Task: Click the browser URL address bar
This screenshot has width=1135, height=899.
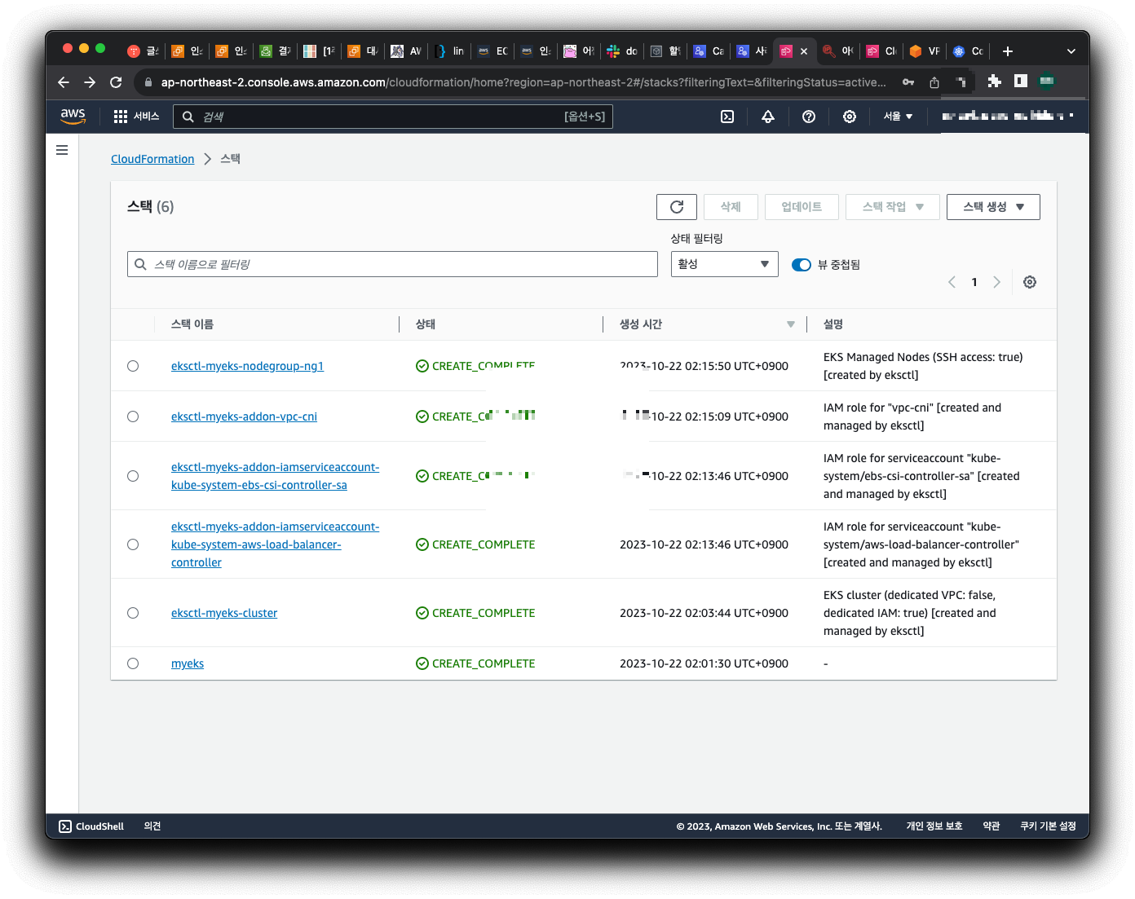Action: [522, 82]
